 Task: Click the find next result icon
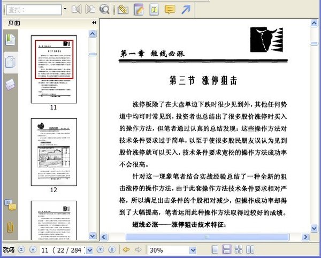click(90, 10)
